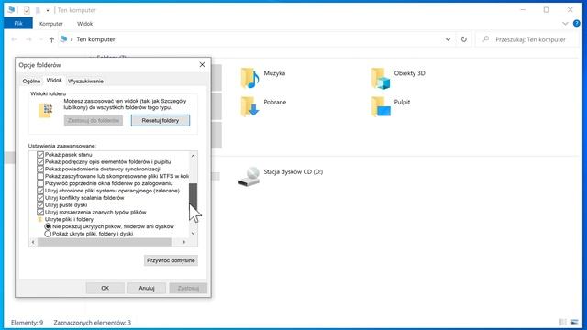
Task: Select Nie pokazuj ukrytych plików radio button
Action: pos(48,226)
